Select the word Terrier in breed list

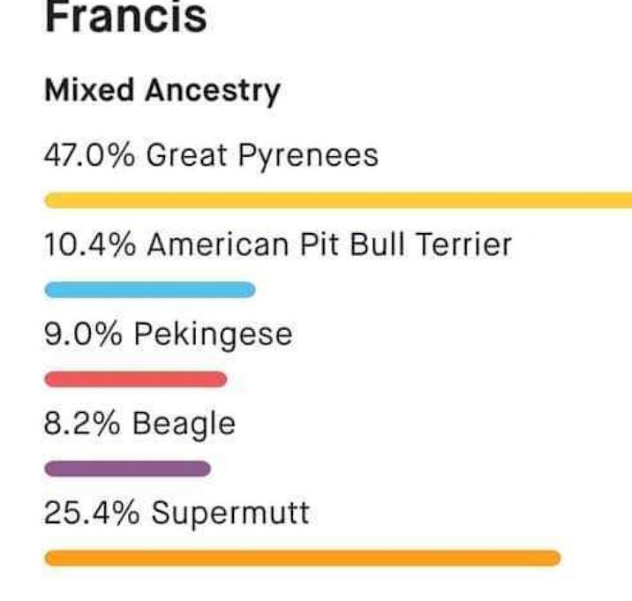[x=464, y=244]
